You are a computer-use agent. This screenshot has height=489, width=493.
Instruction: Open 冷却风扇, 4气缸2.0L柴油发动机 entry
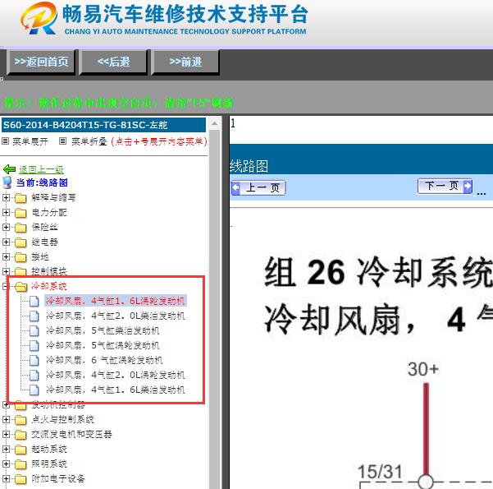tap(116, 316)
